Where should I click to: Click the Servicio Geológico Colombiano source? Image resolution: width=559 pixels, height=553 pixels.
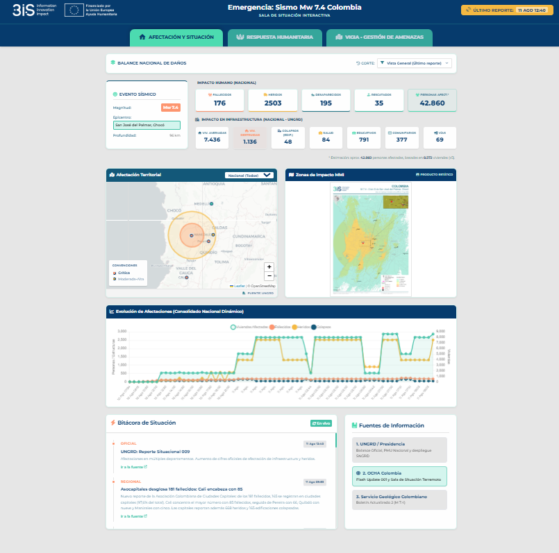point(399,500)
